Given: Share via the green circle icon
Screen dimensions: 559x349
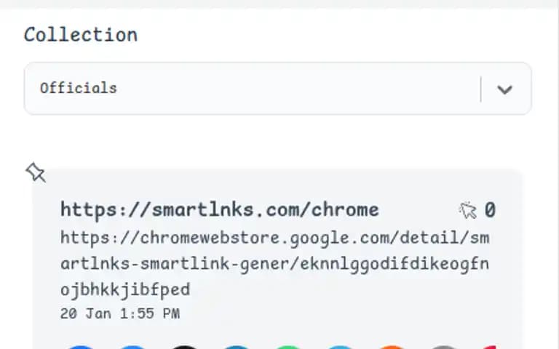Looking at the screenshot, I should click(x=288, y=348).
